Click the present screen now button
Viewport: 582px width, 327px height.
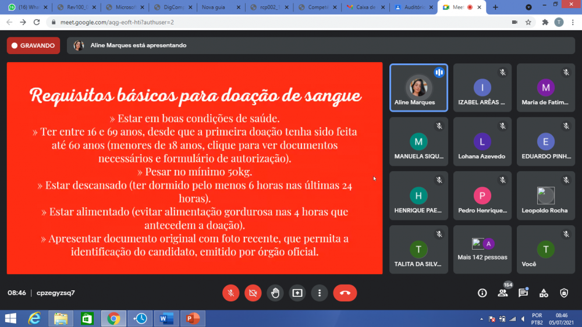[x=298, y=293]
